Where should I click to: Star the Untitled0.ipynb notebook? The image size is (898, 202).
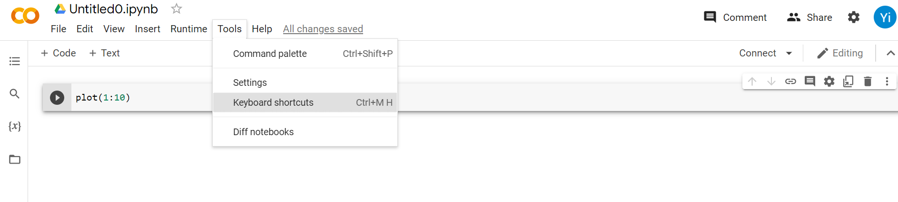177,9
